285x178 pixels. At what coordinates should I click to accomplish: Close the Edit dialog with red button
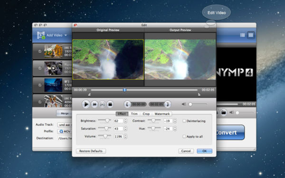coord(76,25)
